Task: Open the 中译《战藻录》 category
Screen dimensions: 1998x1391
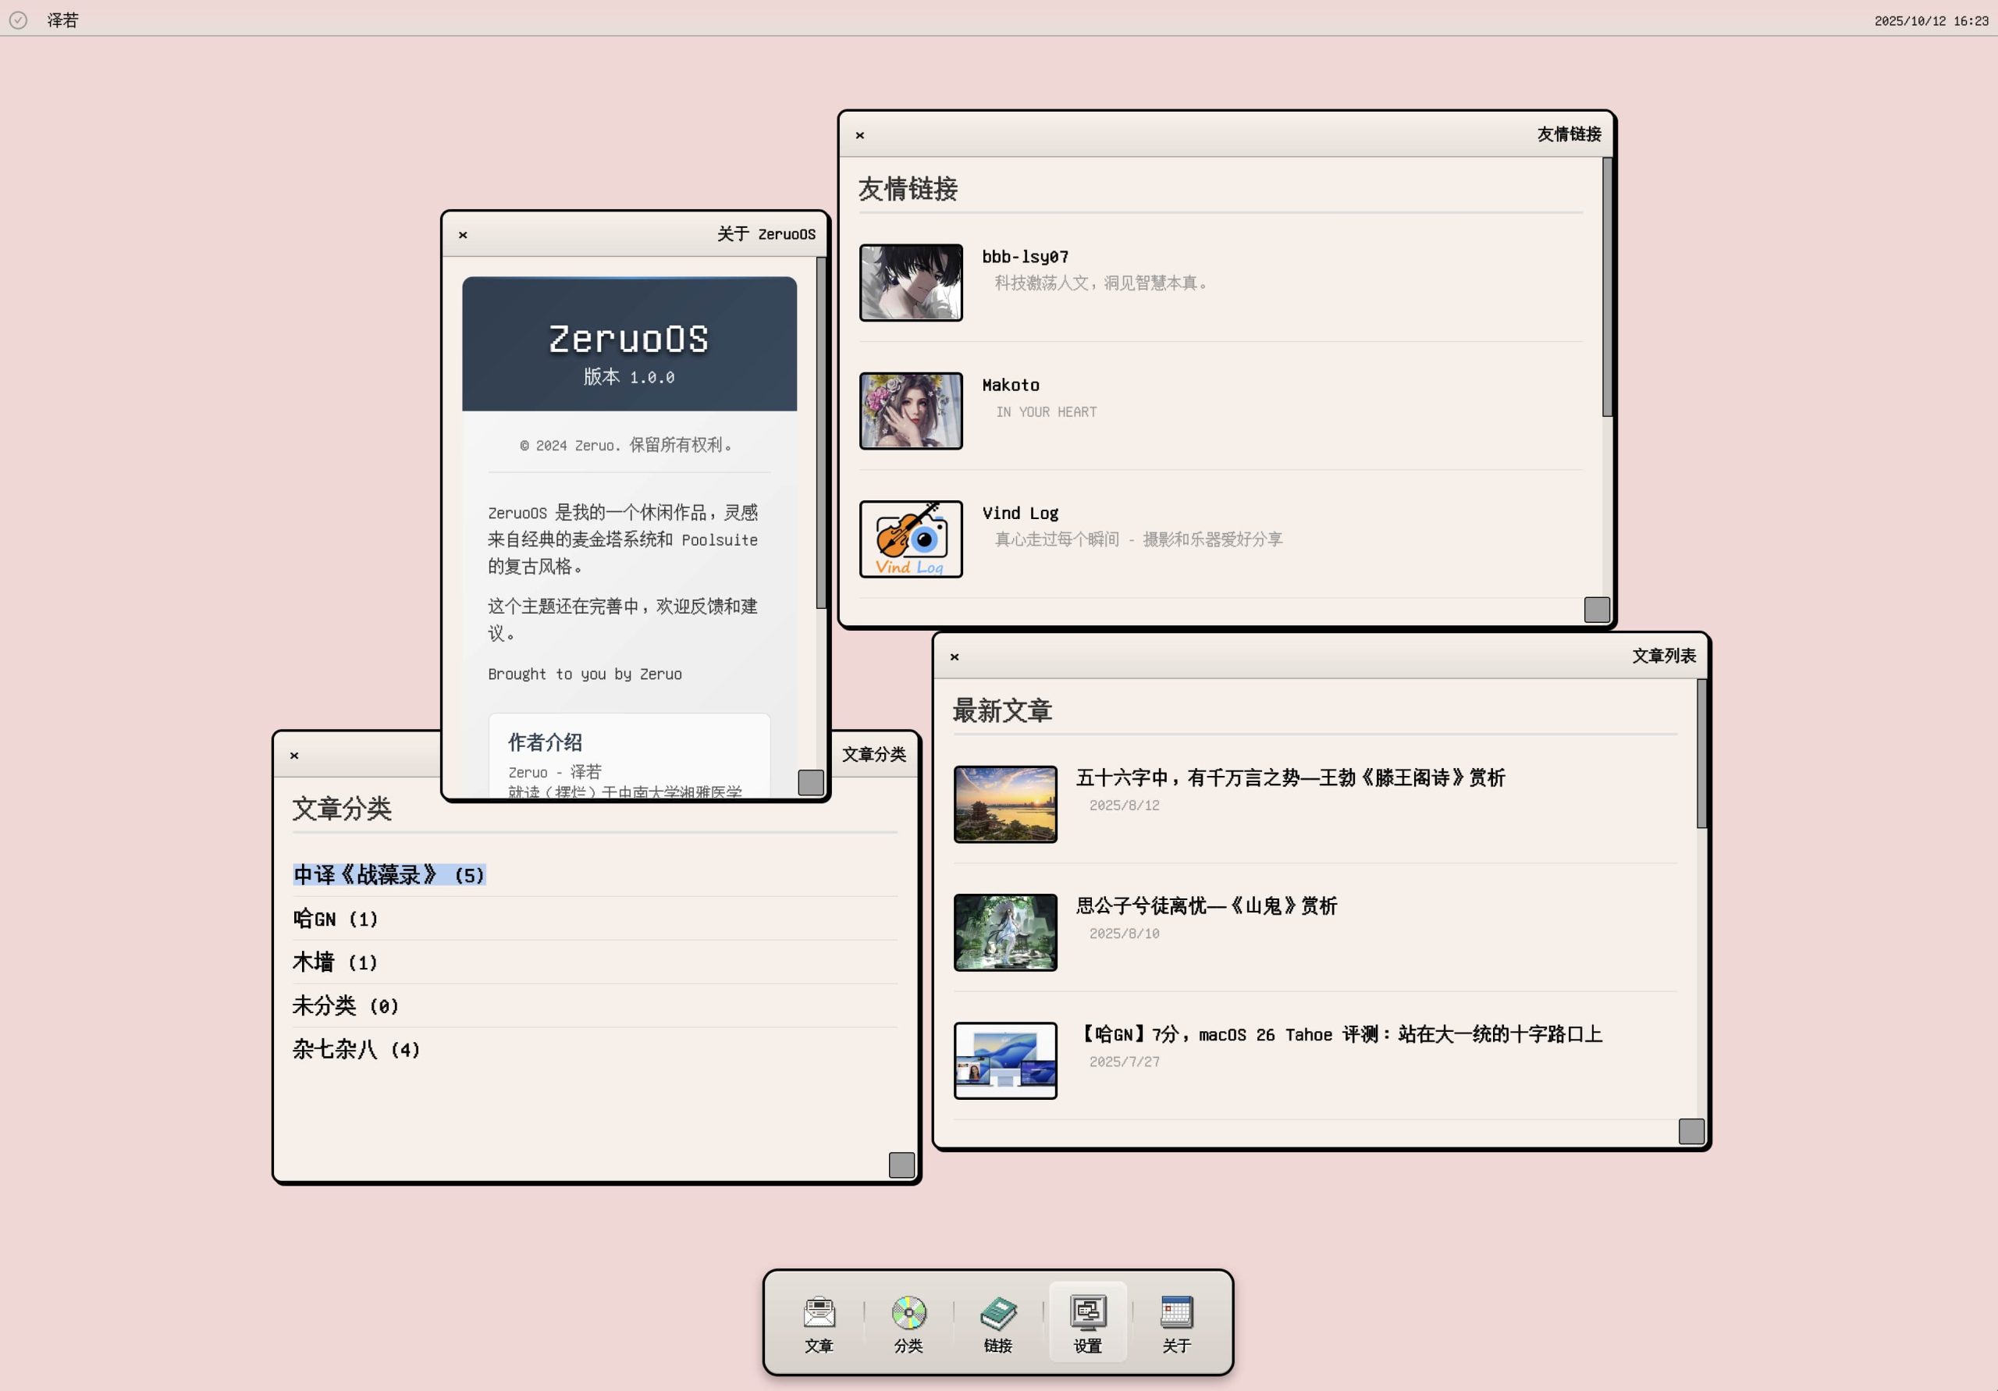Action: [x=387, y=876]
